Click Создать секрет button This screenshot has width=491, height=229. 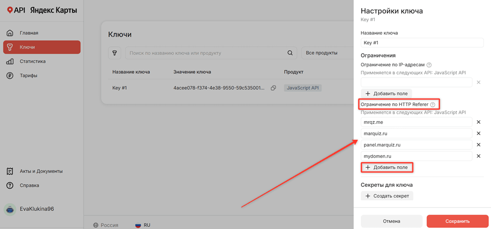[387, 196]
